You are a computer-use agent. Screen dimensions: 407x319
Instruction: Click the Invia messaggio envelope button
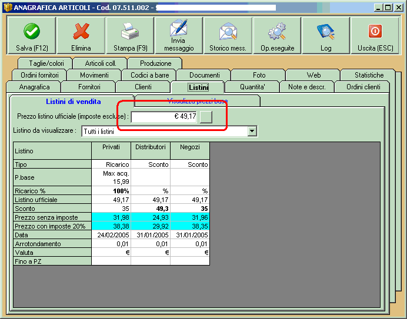pos(179,35)
